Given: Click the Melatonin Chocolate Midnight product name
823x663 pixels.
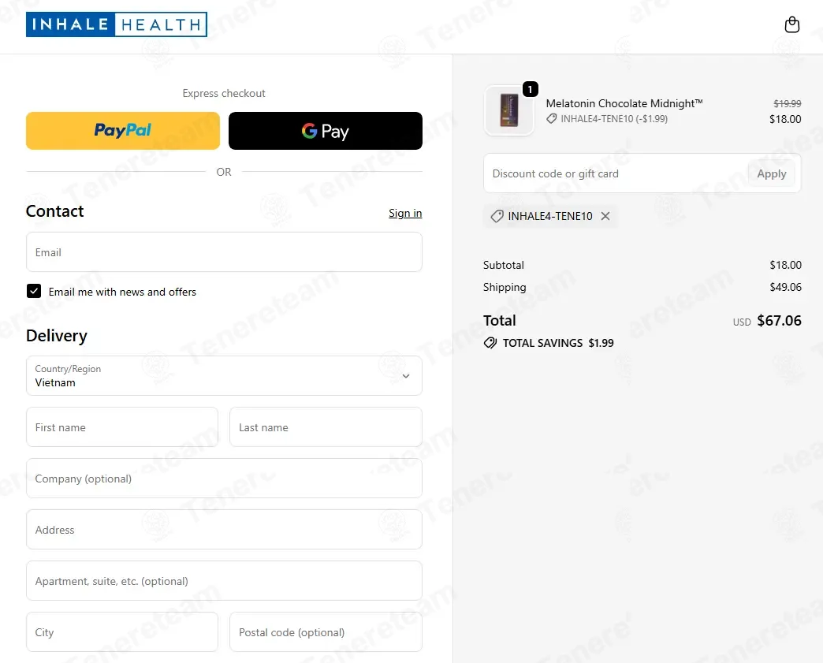Looking at the screenshot, I should click(x=624, y=103).
